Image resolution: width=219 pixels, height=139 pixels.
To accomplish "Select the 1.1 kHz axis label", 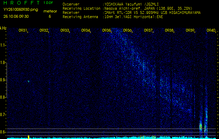I will 3,45.
